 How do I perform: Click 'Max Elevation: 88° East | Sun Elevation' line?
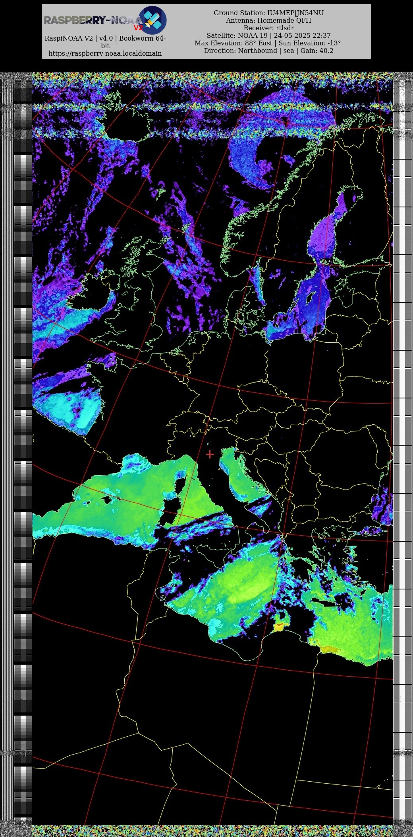point(268,43)
